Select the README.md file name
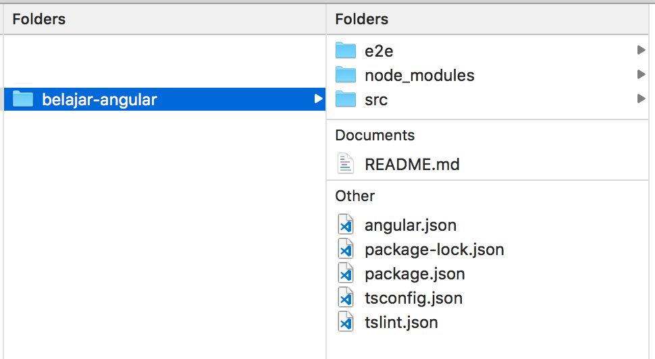 [x=412, y=165]
